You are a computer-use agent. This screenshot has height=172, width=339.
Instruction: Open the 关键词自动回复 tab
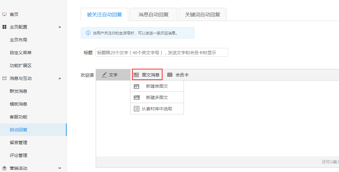click(203, 14)
